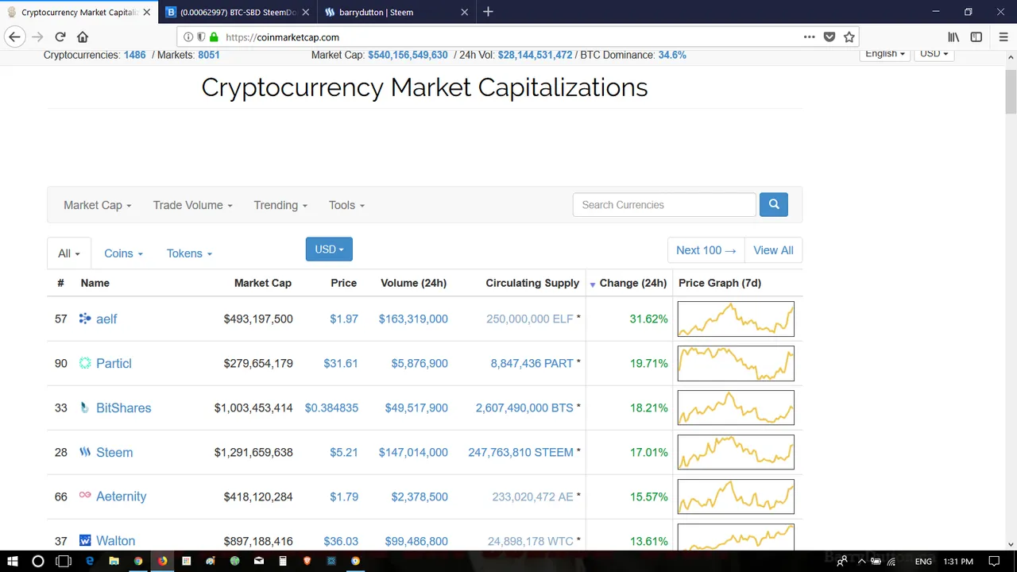The width and height of the screenshot is (1017, 572).
Task: Go back to the previous page
Action: tap(14, 37)
